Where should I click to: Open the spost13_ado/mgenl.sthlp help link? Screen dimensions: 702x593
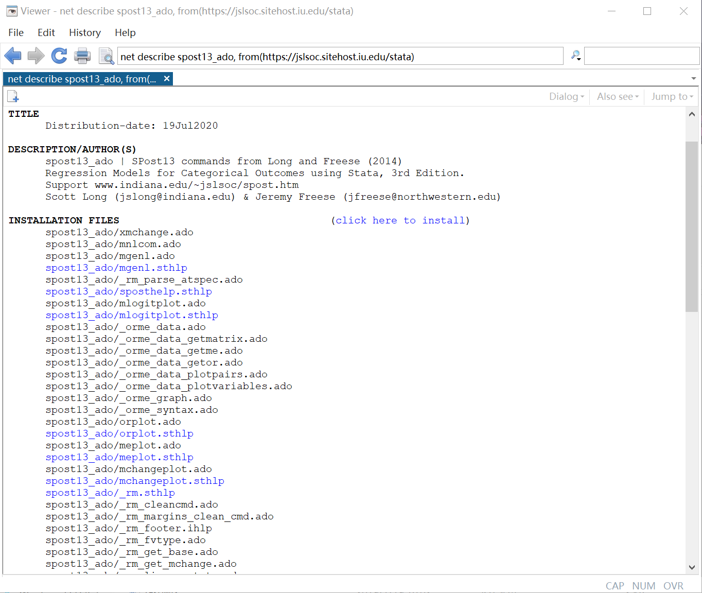tap(116, 268)
